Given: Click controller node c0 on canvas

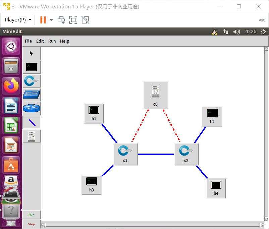Looking at the screenshot, I should click(156, 95).
